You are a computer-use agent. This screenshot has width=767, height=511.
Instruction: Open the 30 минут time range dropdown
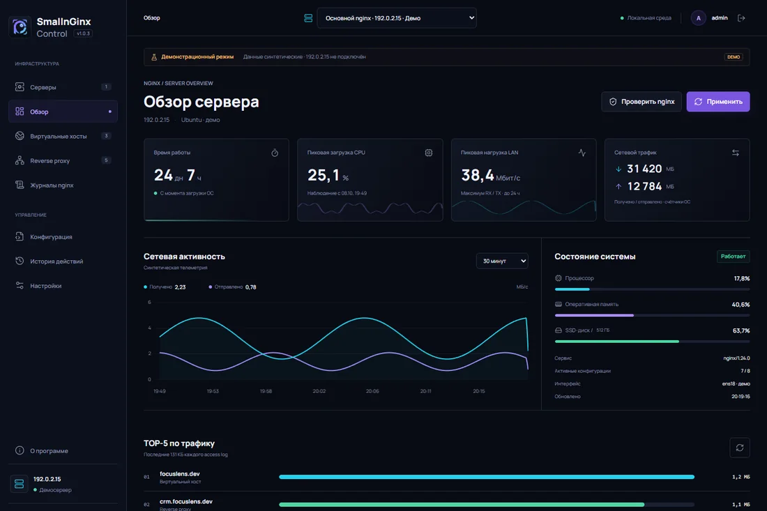pyautogui.click(x=502, y=261)
